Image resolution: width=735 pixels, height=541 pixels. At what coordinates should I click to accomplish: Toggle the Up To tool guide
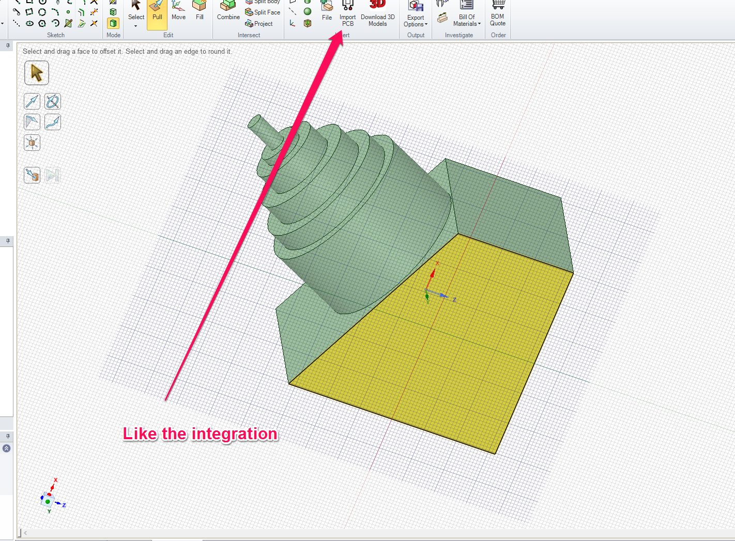coord(32,176)
